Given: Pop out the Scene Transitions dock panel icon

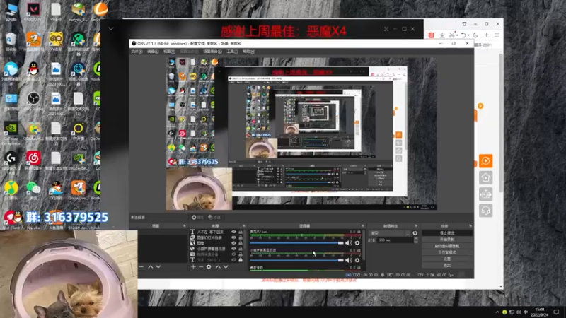Looking at the screenshot, I should (416, 226).
